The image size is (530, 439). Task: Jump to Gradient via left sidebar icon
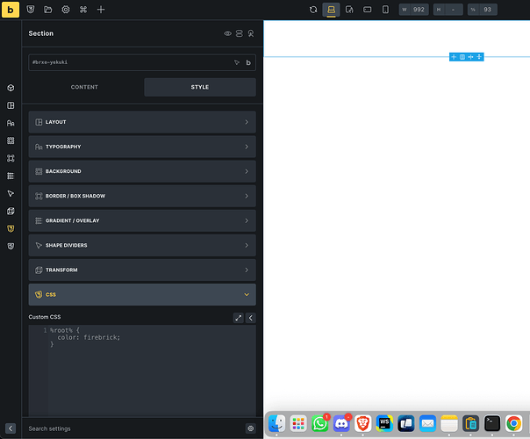click(x=11, y=176)
